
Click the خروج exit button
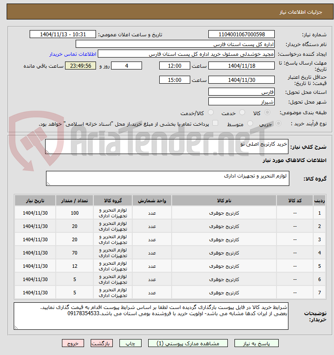point(73,343)
